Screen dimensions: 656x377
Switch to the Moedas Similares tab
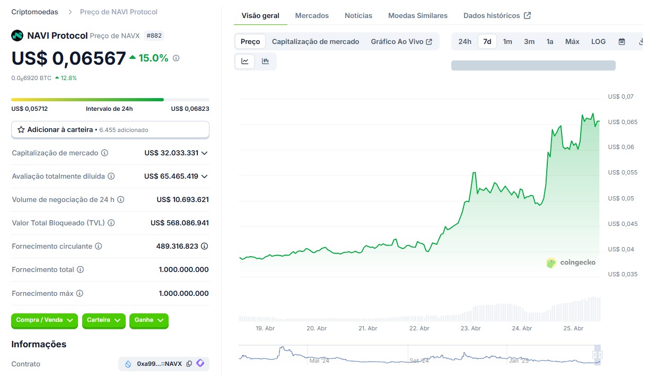click(x=418, y=15)
